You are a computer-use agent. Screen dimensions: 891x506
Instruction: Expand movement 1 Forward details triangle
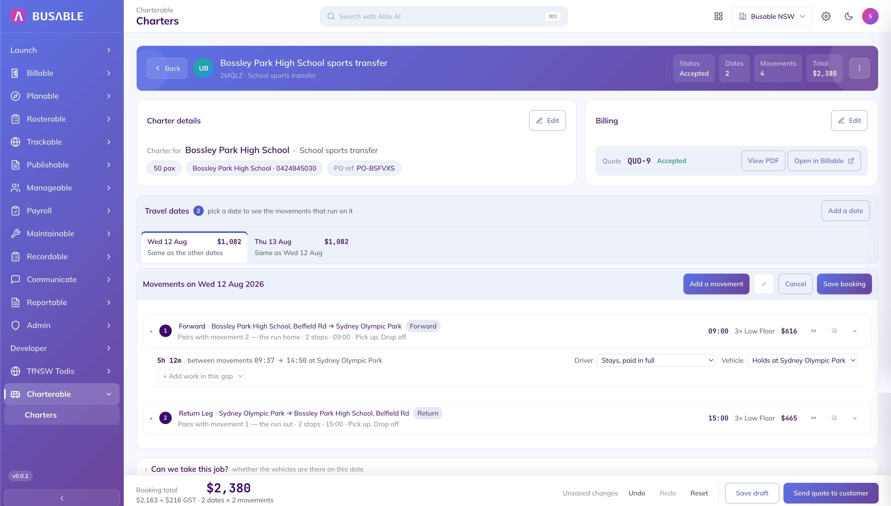pos(151,331)
